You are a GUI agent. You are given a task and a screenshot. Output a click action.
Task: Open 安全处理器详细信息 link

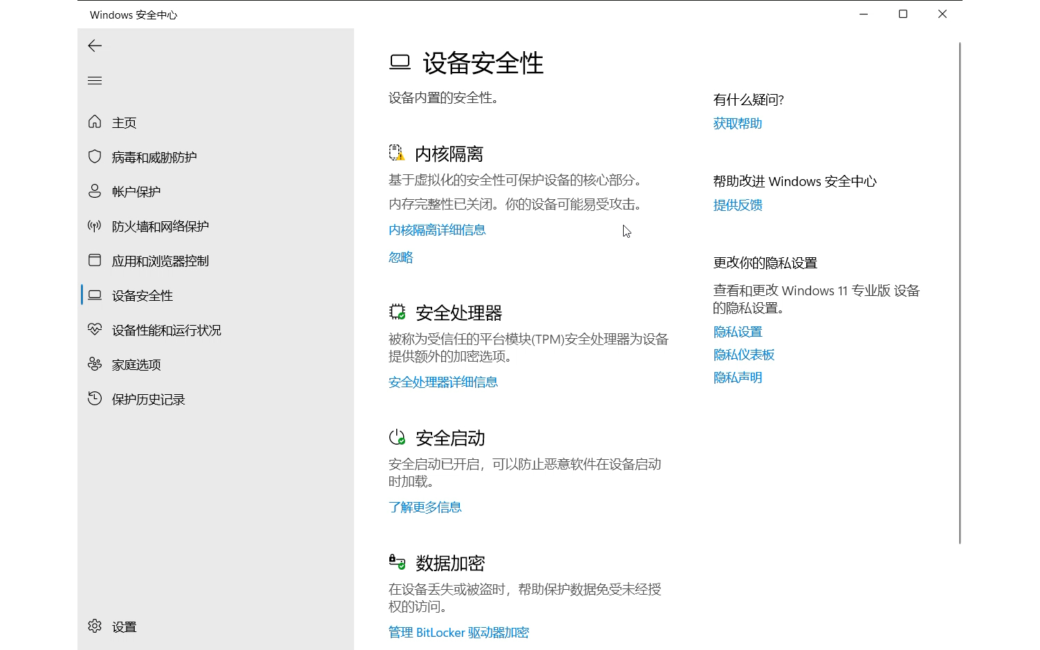(x=443, y=382)
